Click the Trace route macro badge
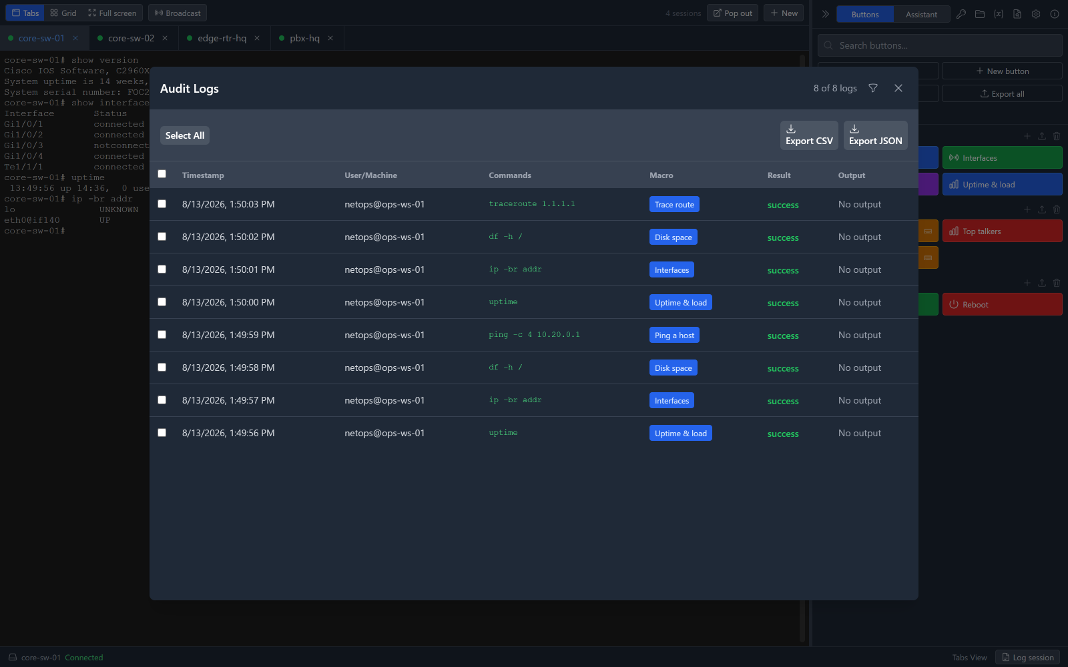 (x=674, y=204)
